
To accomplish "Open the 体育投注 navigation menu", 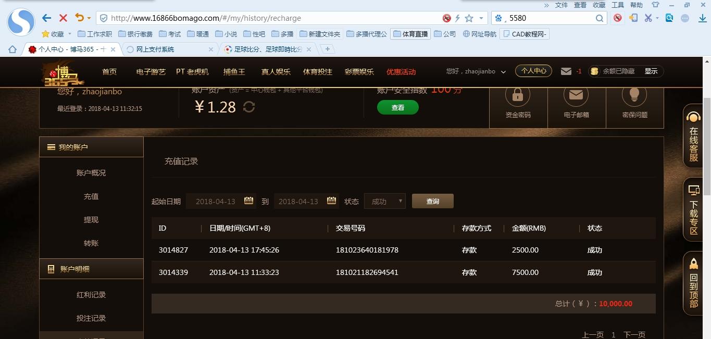I will 318,72.
